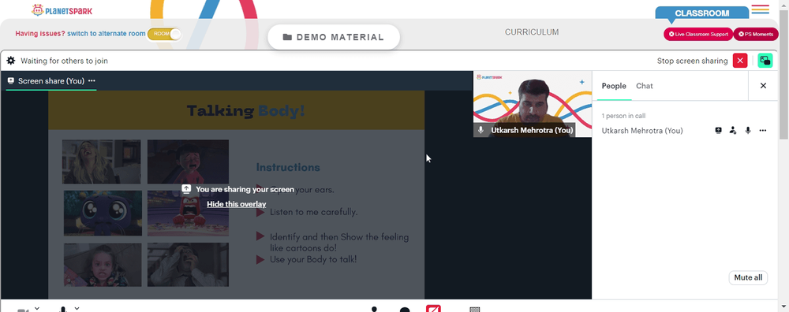Mute Utkarsh Mehrotra's microphone icon in People list
This screenshot has height=312, width=789.
coord(748,131)
